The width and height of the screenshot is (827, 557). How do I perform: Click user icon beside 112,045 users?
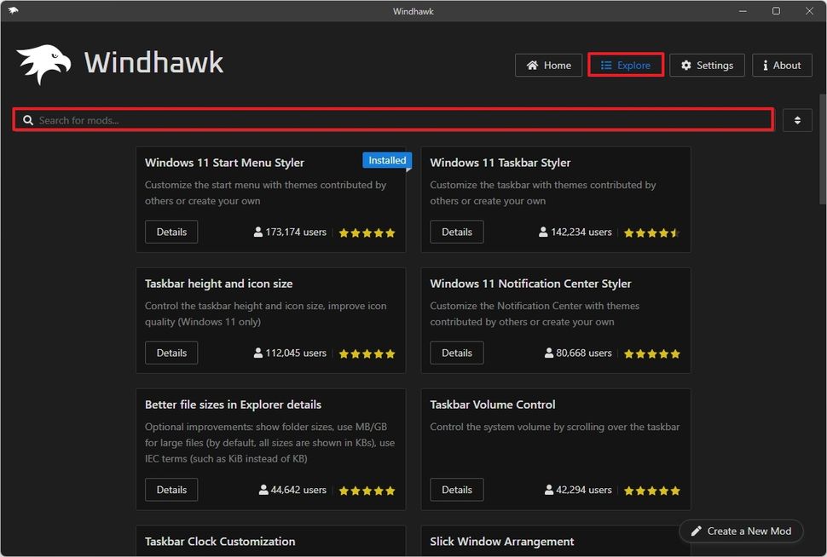258,353
